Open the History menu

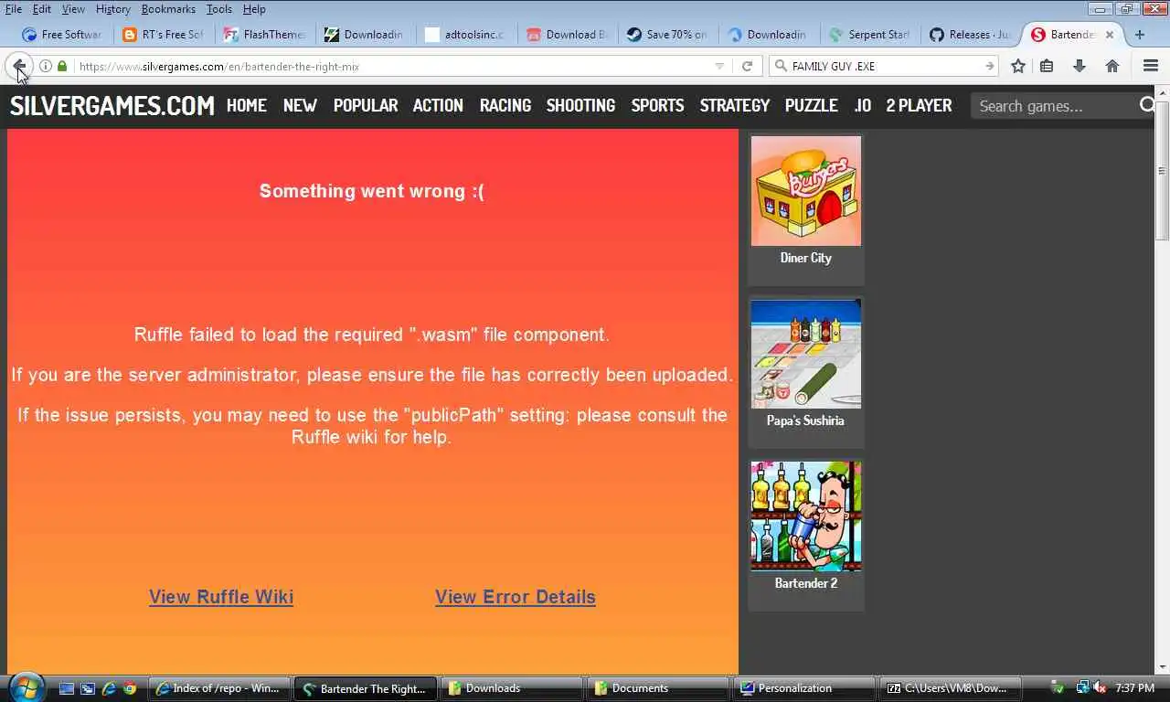pos(113,9)
